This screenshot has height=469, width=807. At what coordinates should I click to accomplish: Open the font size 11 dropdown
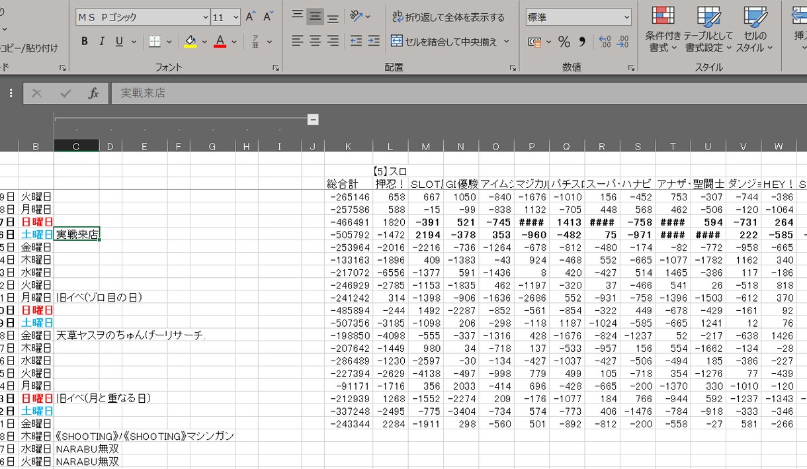click(x=236, y=17)
